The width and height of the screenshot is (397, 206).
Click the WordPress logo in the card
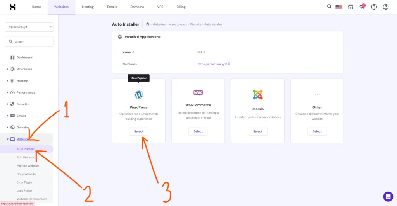[x=138, y=95]
